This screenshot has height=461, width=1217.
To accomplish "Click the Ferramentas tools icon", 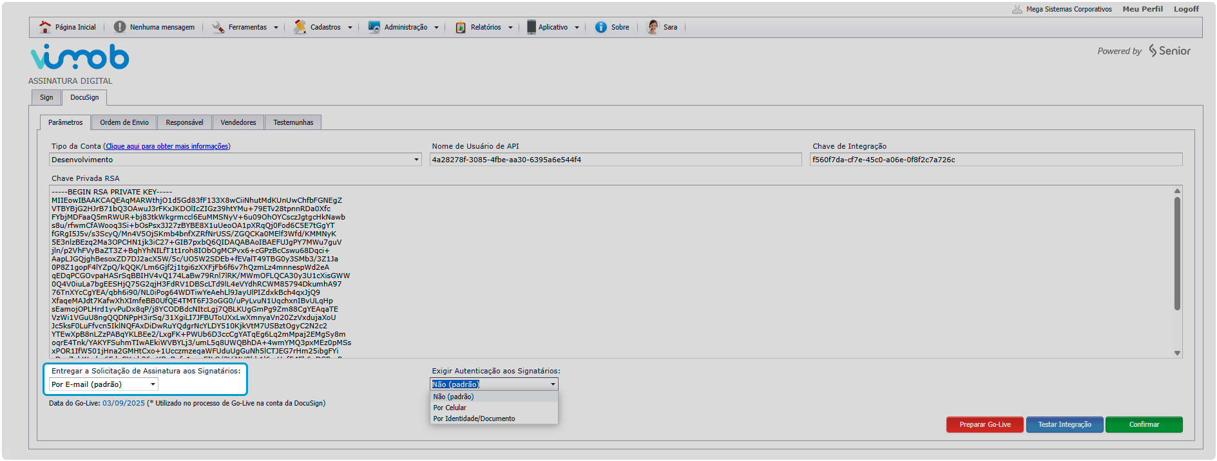I will (x=218, y=27).
